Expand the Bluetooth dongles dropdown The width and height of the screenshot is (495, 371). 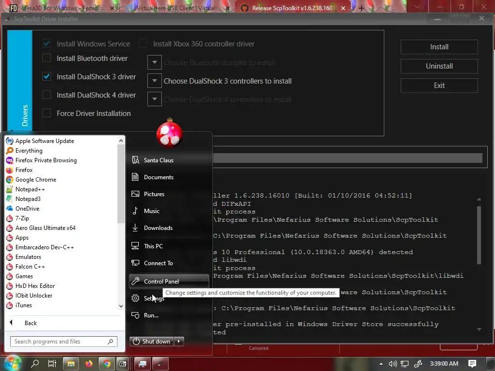154,62
